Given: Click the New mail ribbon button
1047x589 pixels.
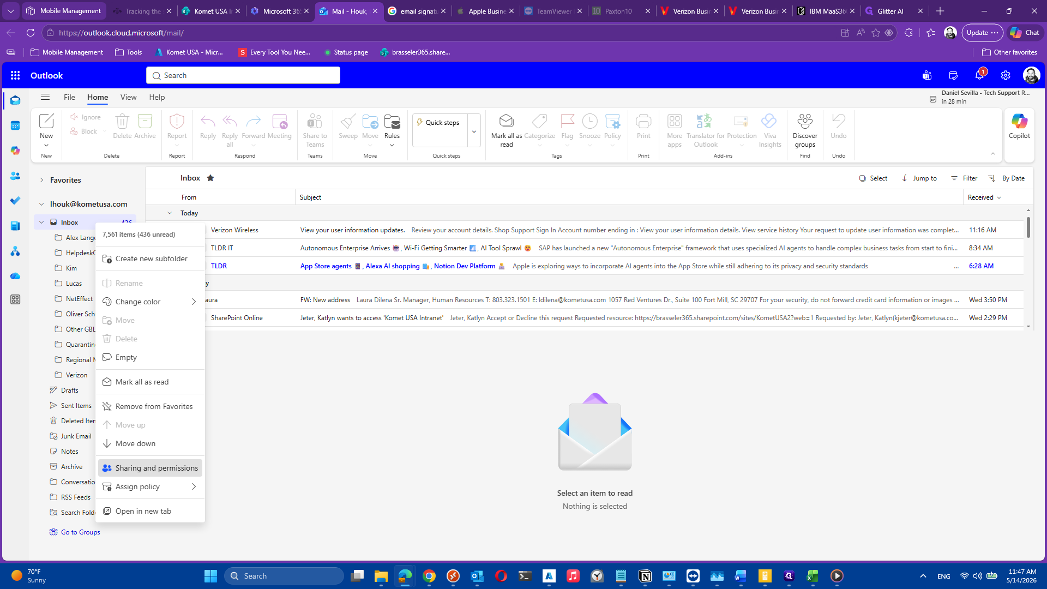Looking at the screenshot, I should click(x=46, y=125).
